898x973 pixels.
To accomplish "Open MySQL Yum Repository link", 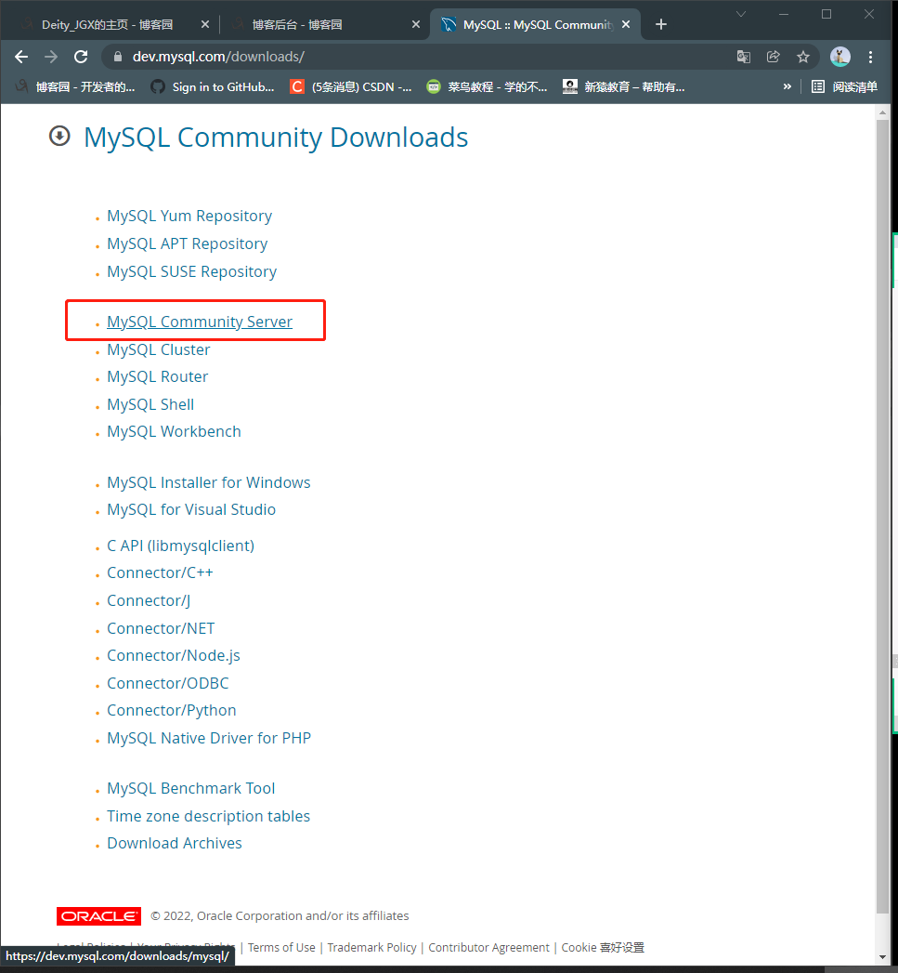I will [x=189, y=216].
